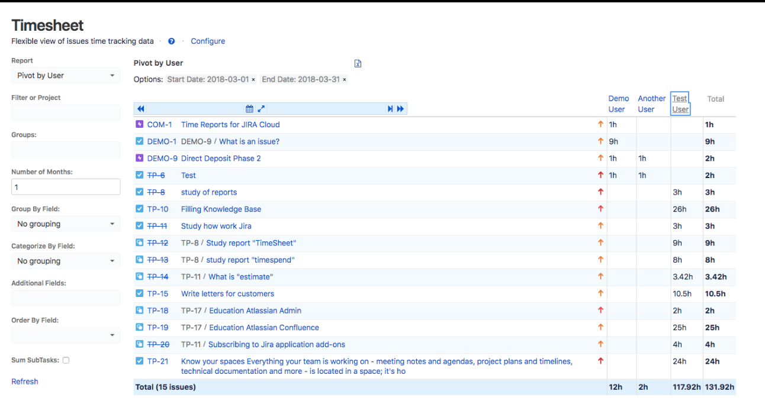Image resolution: width=765 pixels, height=420 pixels.
Task: Select the Test User column header
Action: [680, 104]
